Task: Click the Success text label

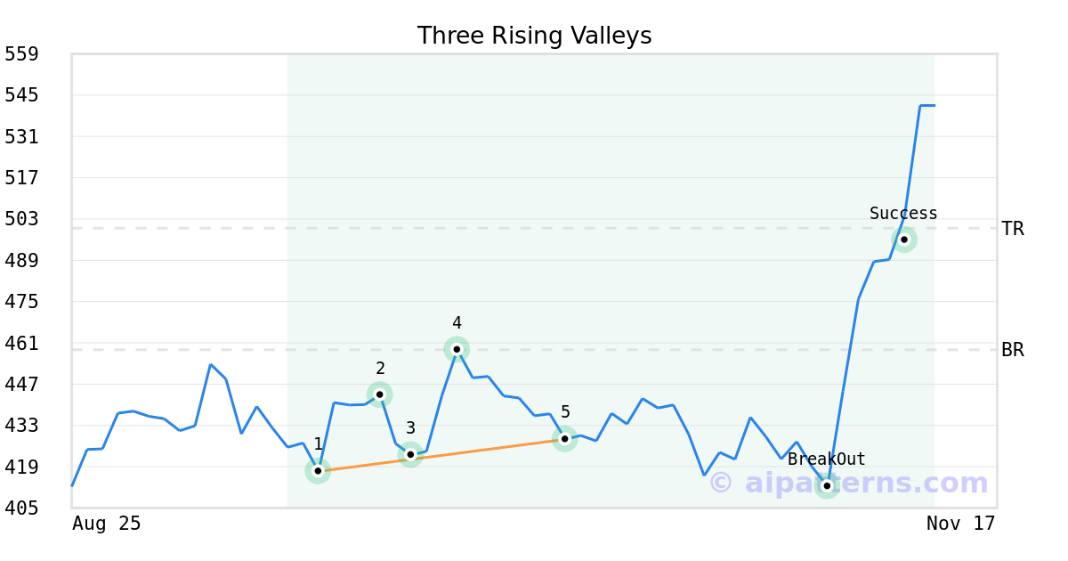Action: click(903, 214)
